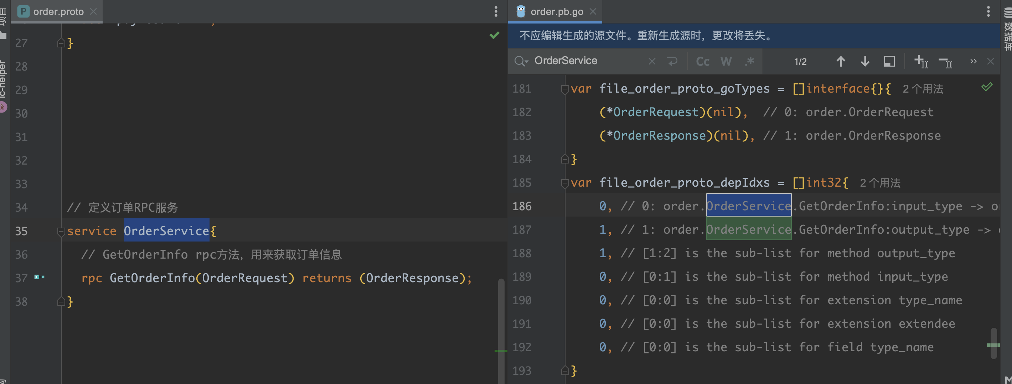Click fold end marker on proto line 27
Image resolution: width=1012 pixels, height=384 pixels.
(61, 43)
